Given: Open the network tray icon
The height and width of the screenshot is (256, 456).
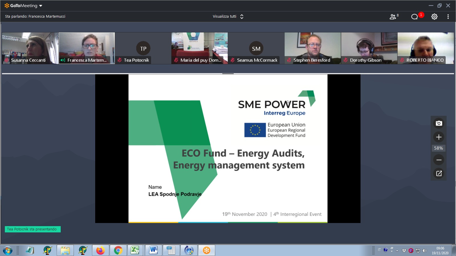Looking at the screenshot, I should pos(418,251).
